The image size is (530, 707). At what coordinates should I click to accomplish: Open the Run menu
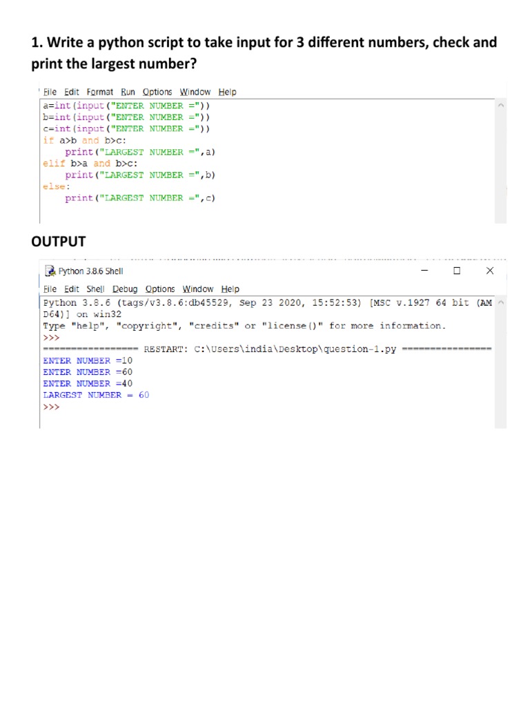pos(128,92)
